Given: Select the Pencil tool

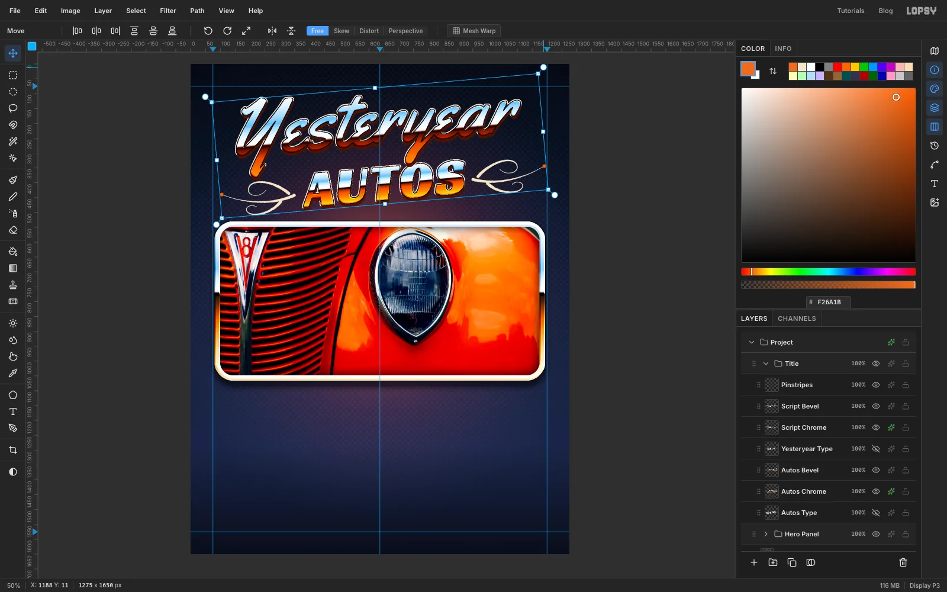Looking at the screenshot, I should pyautogui.click(x=13, y=197).
